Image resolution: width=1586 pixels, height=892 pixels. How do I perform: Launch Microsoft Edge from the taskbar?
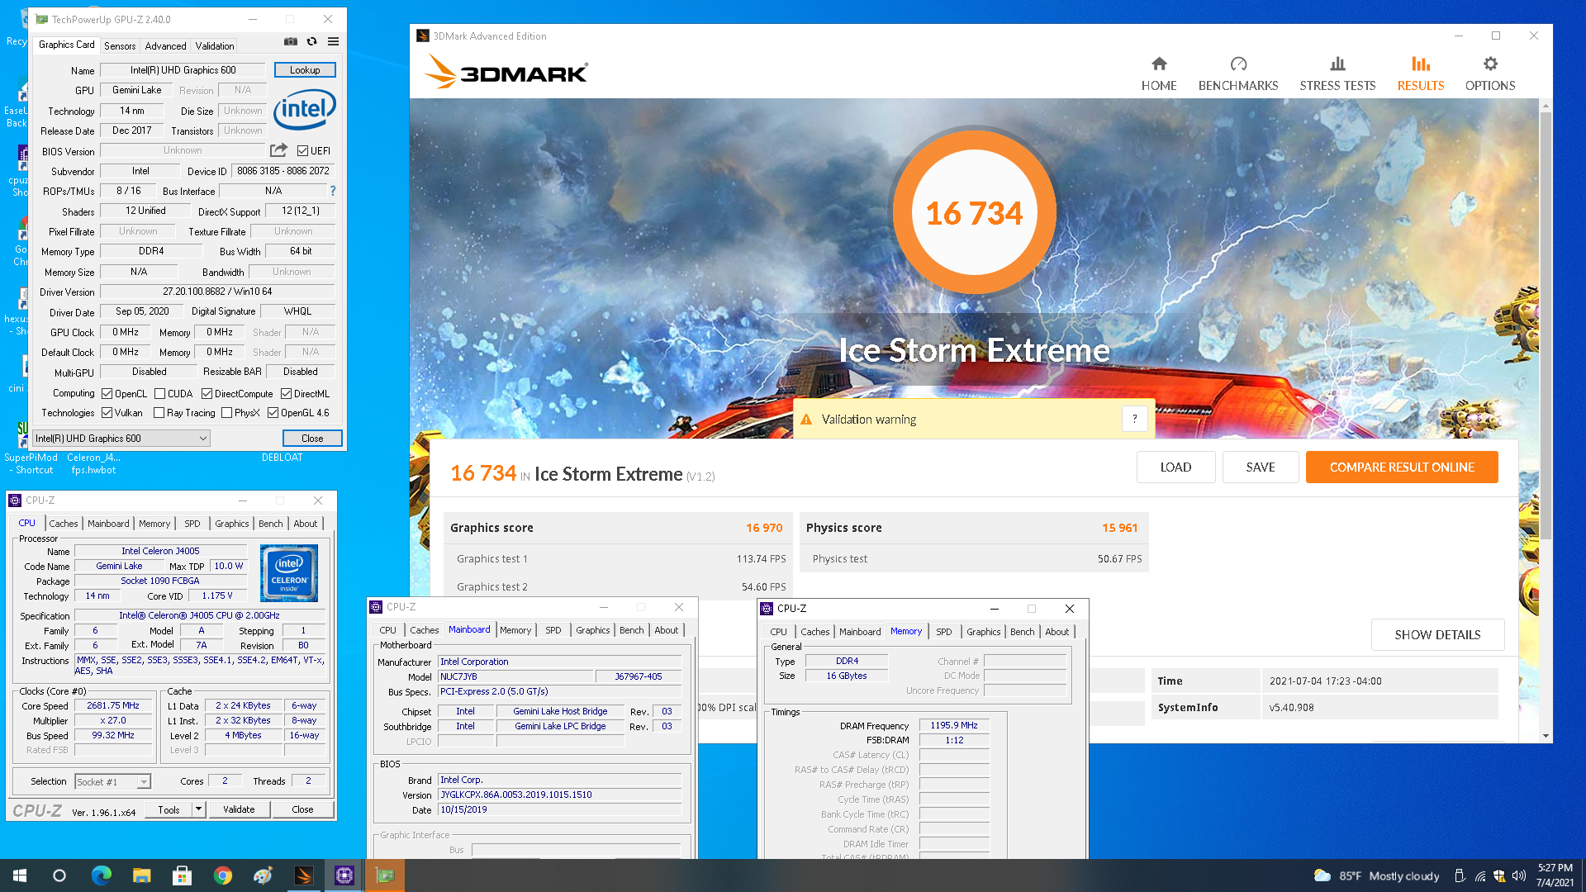click(x=101, y=875)
